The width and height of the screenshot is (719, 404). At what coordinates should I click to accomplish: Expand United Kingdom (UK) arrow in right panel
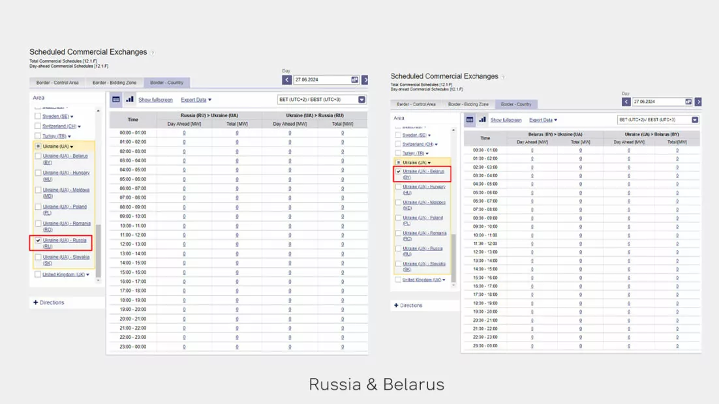pyautogui.click(x=444, y=280)
